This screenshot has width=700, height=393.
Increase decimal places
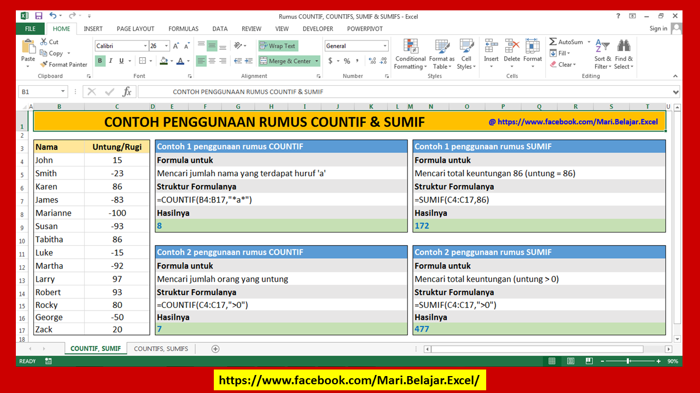tap(372, 61)
